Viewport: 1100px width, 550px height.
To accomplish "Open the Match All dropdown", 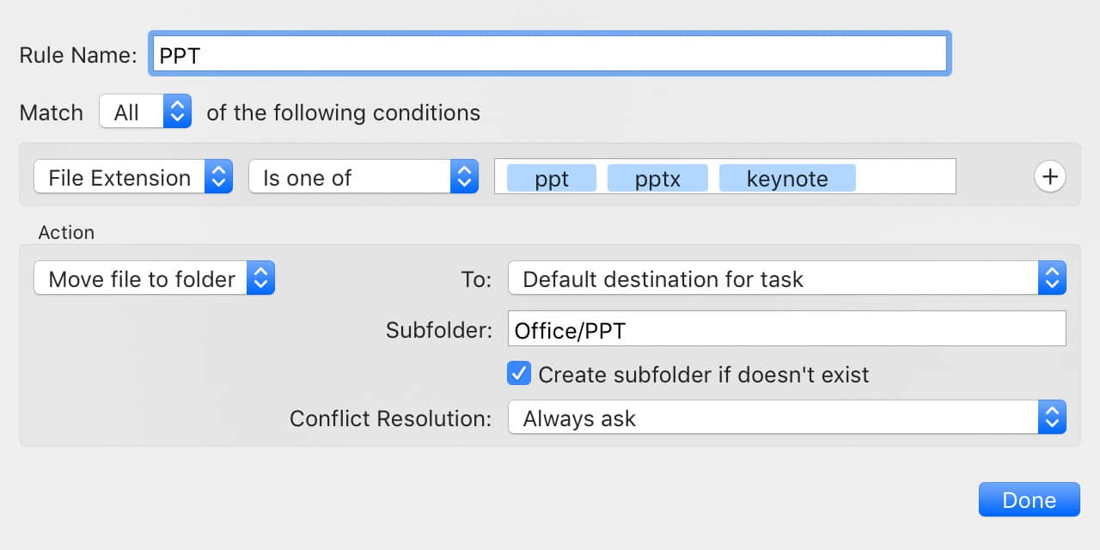I will pyautogui.click(x=145, y=112).
